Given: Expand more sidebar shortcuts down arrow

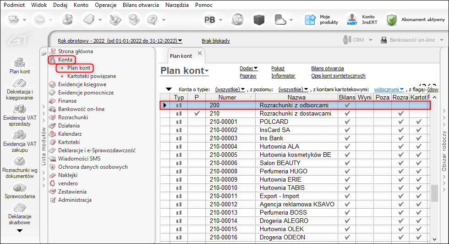Looking at the screenshot, I should (x=19, y=231).
